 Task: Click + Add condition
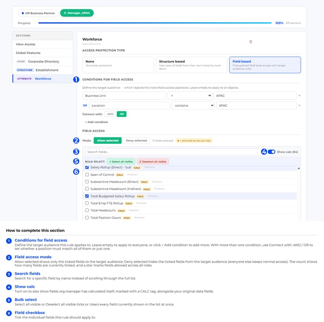click(97, 122)
